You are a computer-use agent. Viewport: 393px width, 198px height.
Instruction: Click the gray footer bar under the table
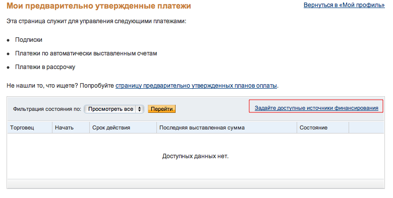coord(196,183)
